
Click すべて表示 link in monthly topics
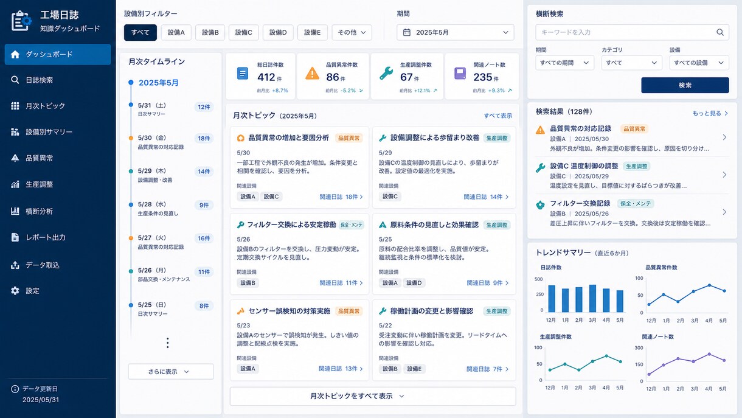[x=498, y=116]
